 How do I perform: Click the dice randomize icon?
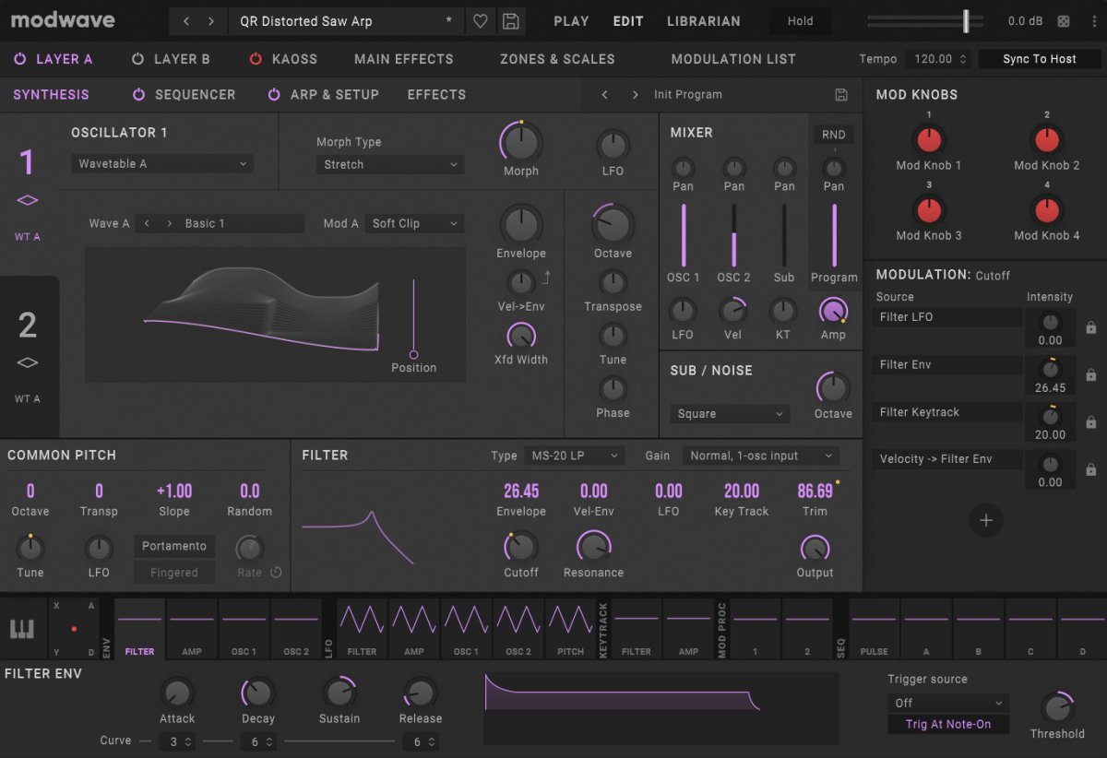tap(1064, 21)
